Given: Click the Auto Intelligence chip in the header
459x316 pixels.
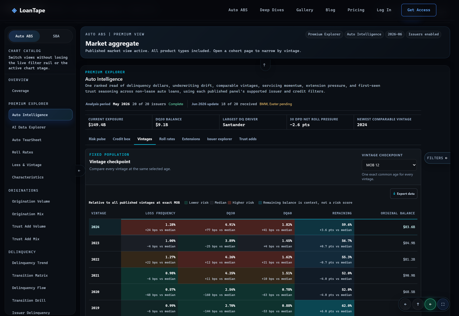Looking at the screenshot, I should pyautogui.click(x=364, y=34).
